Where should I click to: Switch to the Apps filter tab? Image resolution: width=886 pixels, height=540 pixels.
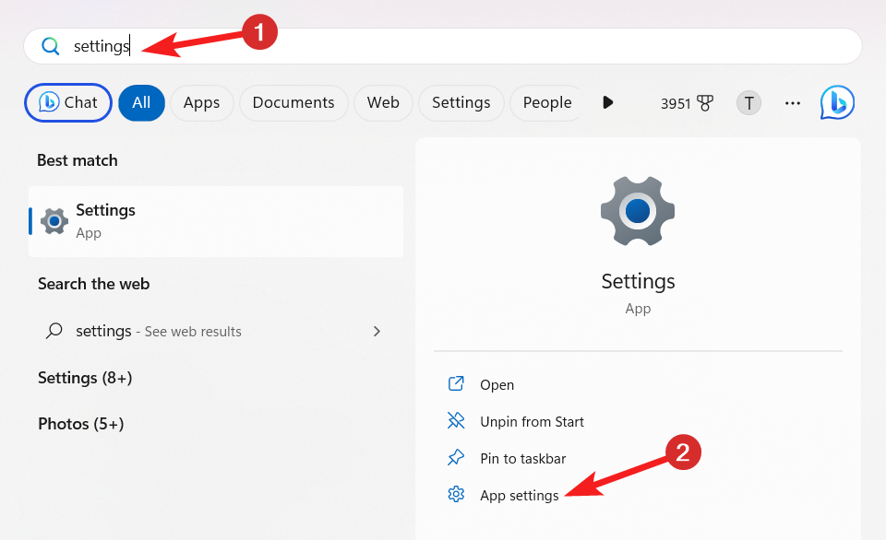tap(201, 103)
